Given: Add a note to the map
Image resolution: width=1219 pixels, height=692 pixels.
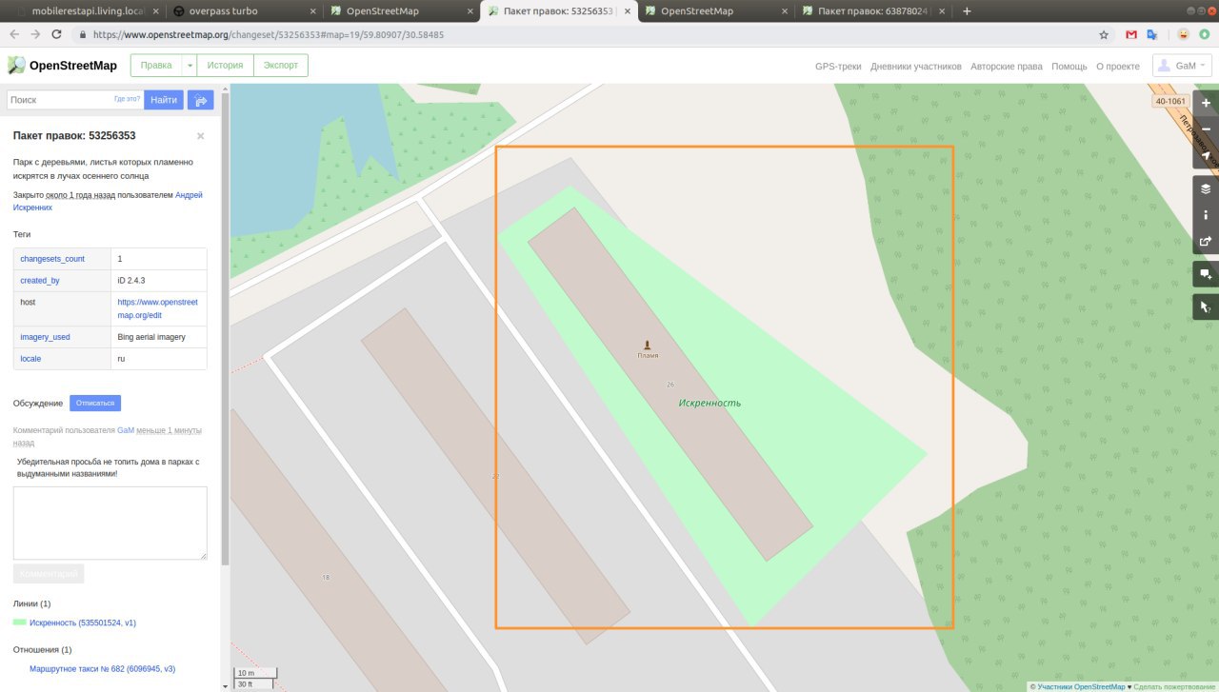Looking at the screenshot, I should coord(1206,274).
